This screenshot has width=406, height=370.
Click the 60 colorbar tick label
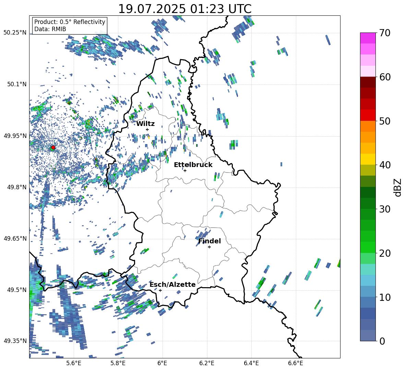click(385, 77)
